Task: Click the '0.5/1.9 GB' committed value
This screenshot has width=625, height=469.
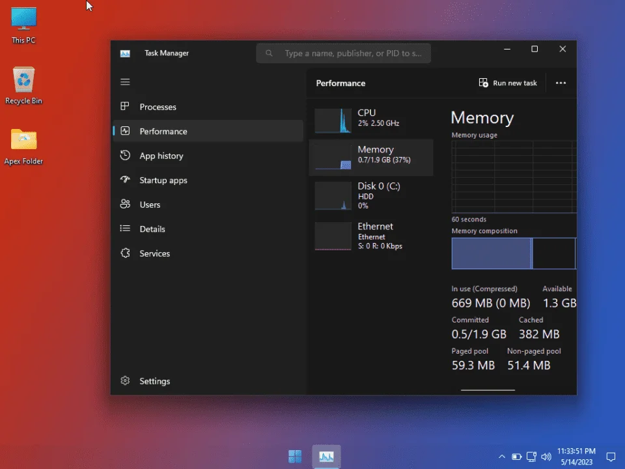Action: [479, 334]
